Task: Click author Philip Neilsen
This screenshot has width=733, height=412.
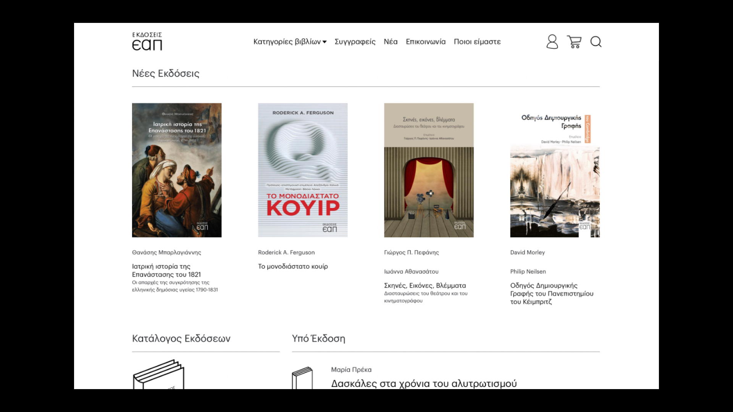Action: (x=528, y=272)
